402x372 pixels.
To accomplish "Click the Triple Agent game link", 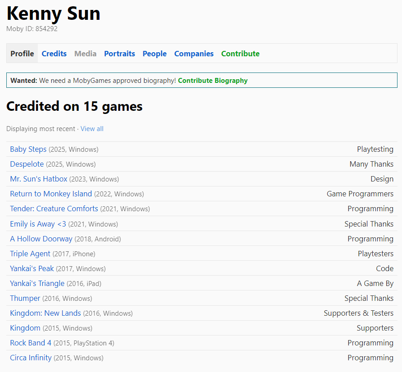I will (30, 254).
